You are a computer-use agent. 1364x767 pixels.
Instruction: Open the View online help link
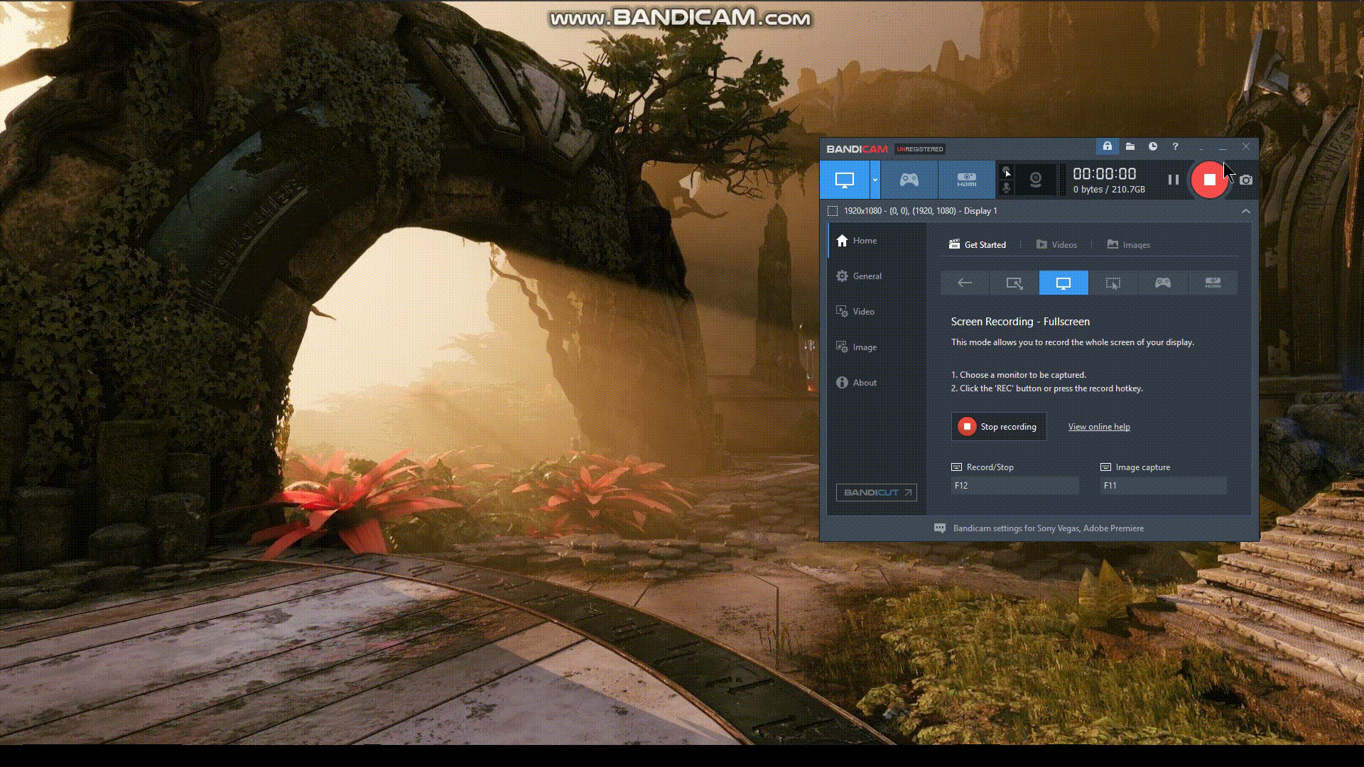click(1098, 427)
